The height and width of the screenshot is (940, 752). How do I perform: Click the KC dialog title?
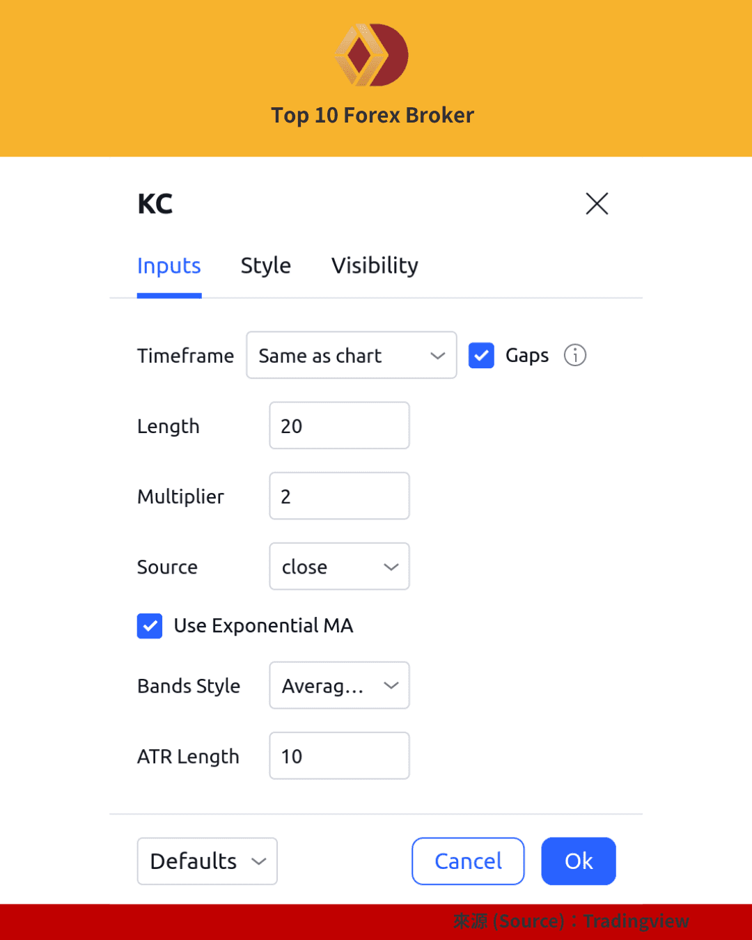[155, 204]
